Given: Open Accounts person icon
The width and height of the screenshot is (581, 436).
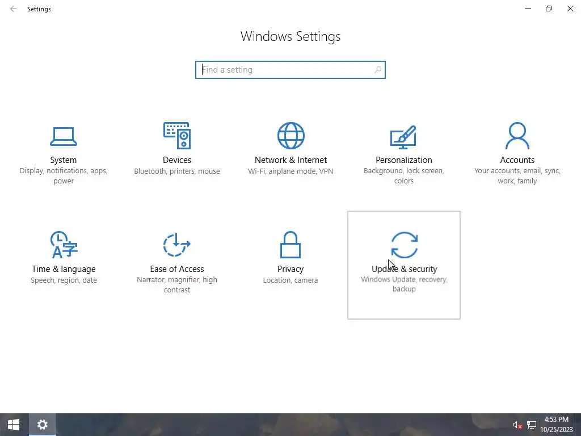Looking at the screenshot, I should [517, 135].
